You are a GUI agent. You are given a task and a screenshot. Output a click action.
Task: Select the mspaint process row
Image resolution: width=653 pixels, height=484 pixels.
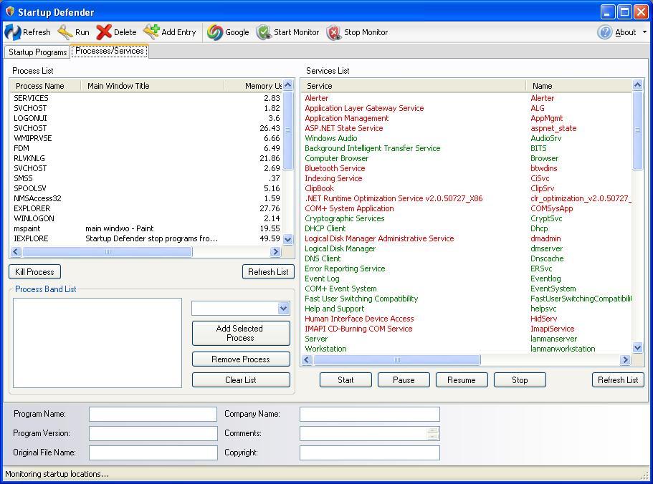coord(147,228)
